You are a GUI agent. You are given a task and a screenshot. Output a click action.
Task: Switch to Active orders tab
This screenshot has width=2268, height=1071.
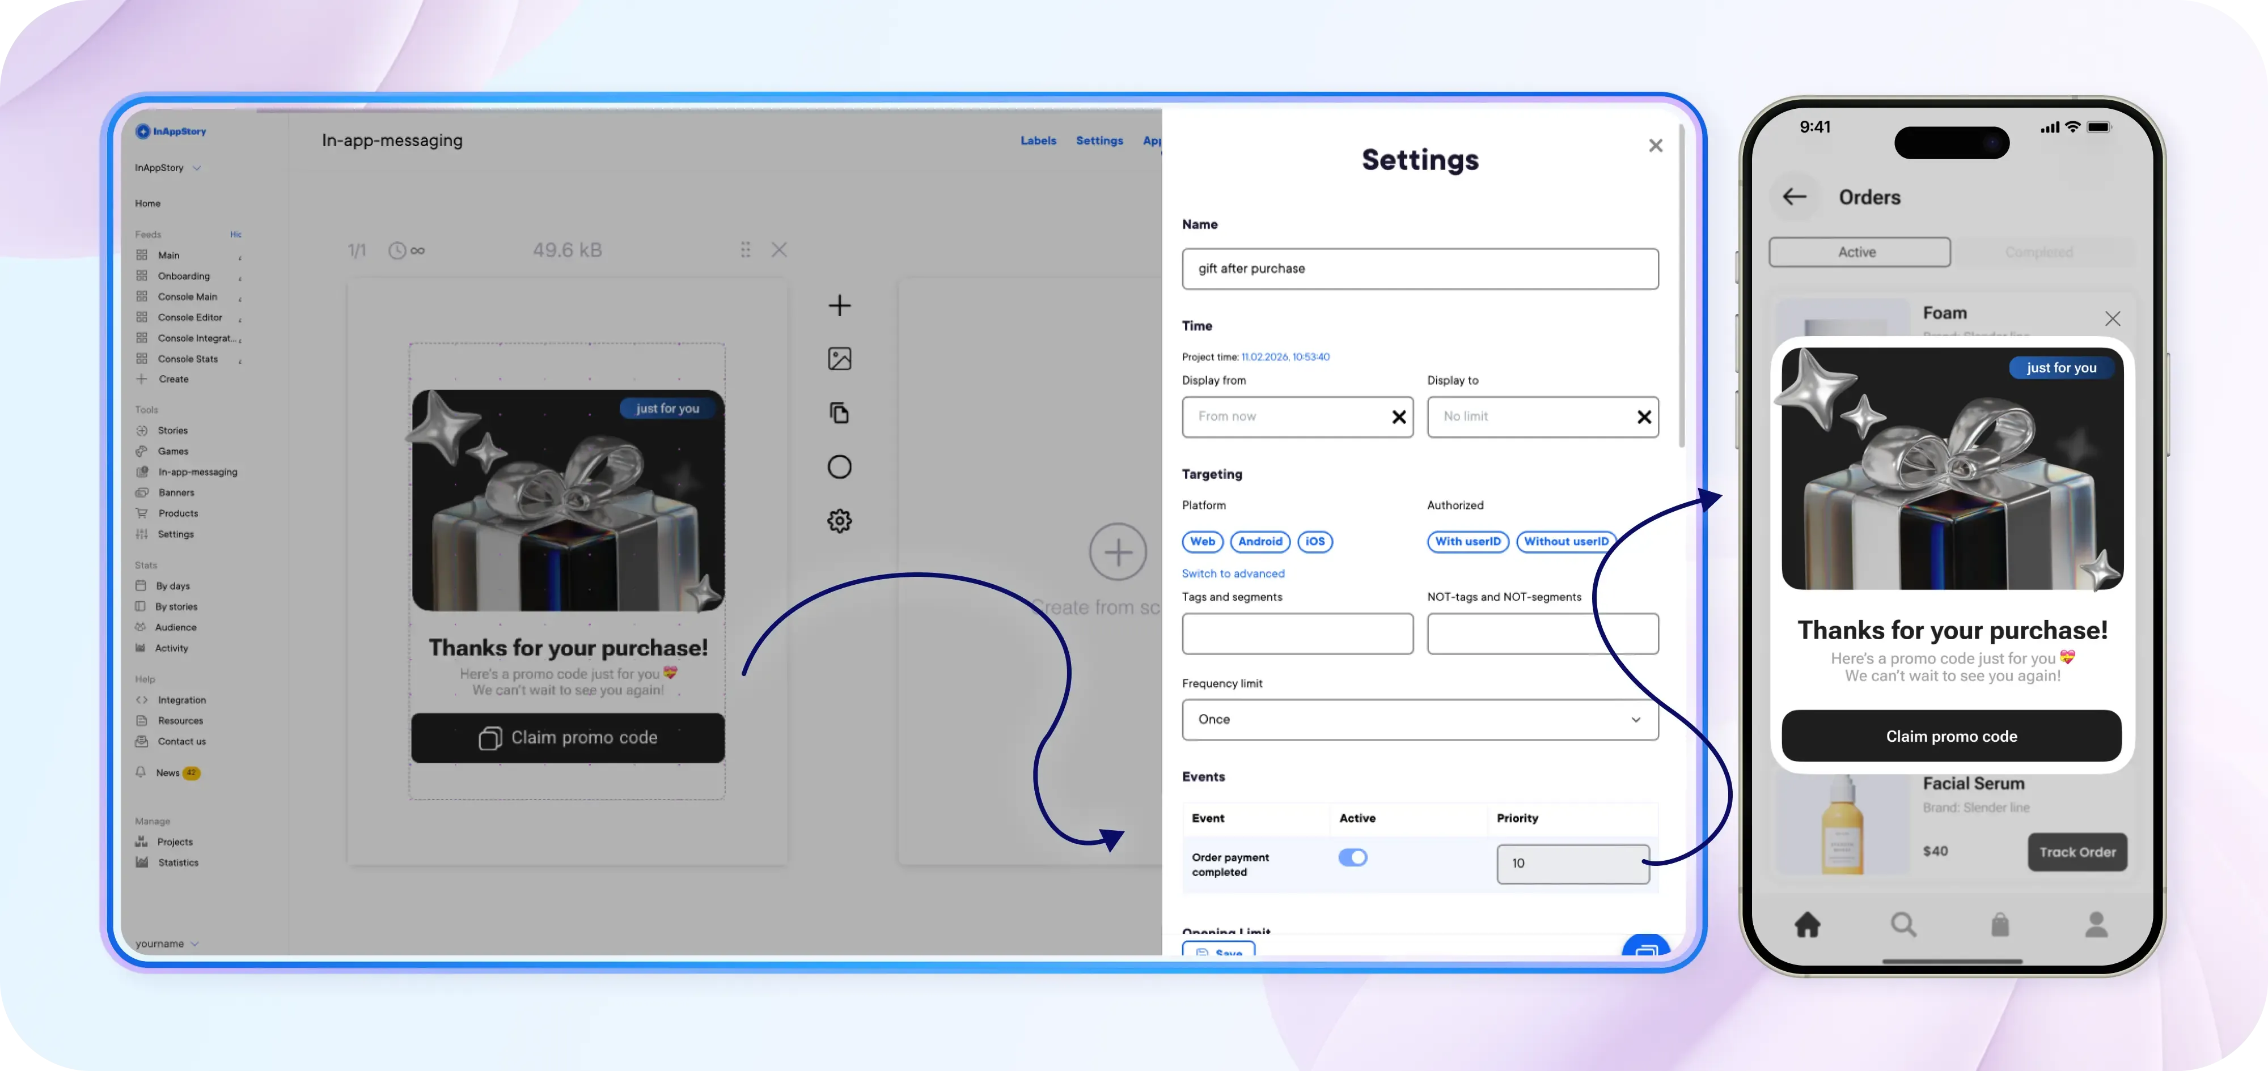tap(1860, 253)
